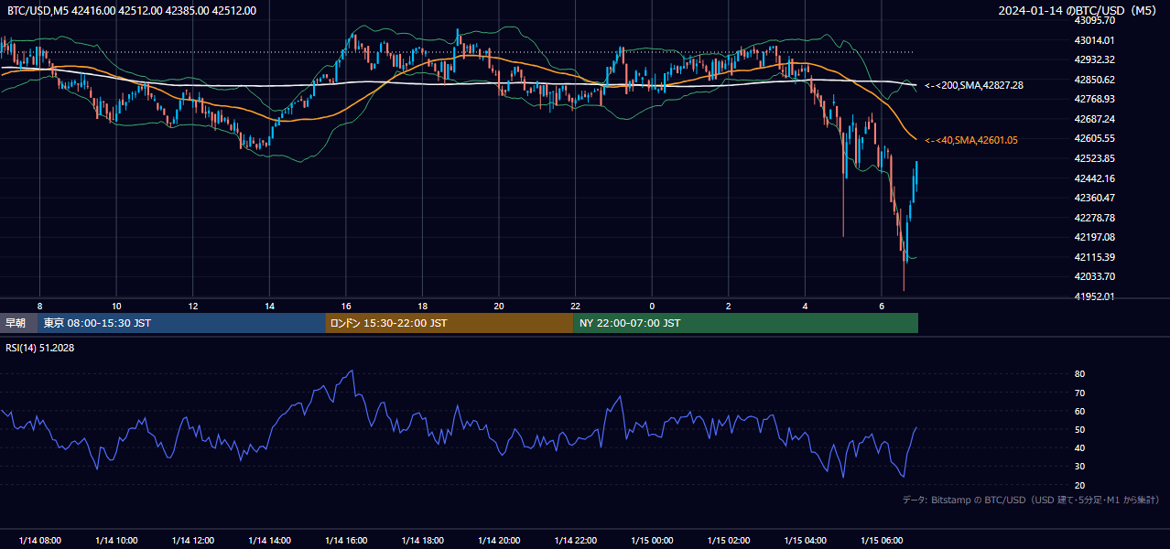
Task: Click price axis value 42278.78
Action: [1094, 218]
